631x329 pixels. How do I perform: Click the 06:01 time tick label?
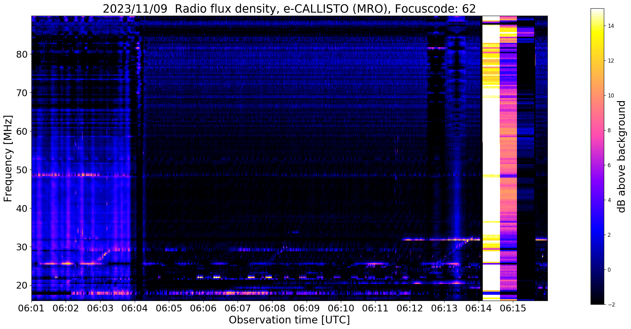(31, 308)
